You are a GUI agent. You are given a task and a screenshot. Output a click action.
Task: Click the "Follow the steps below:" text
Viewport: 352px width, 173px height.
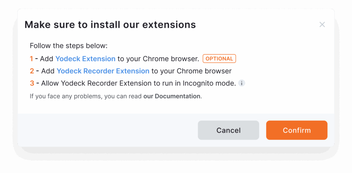(68, 46)
